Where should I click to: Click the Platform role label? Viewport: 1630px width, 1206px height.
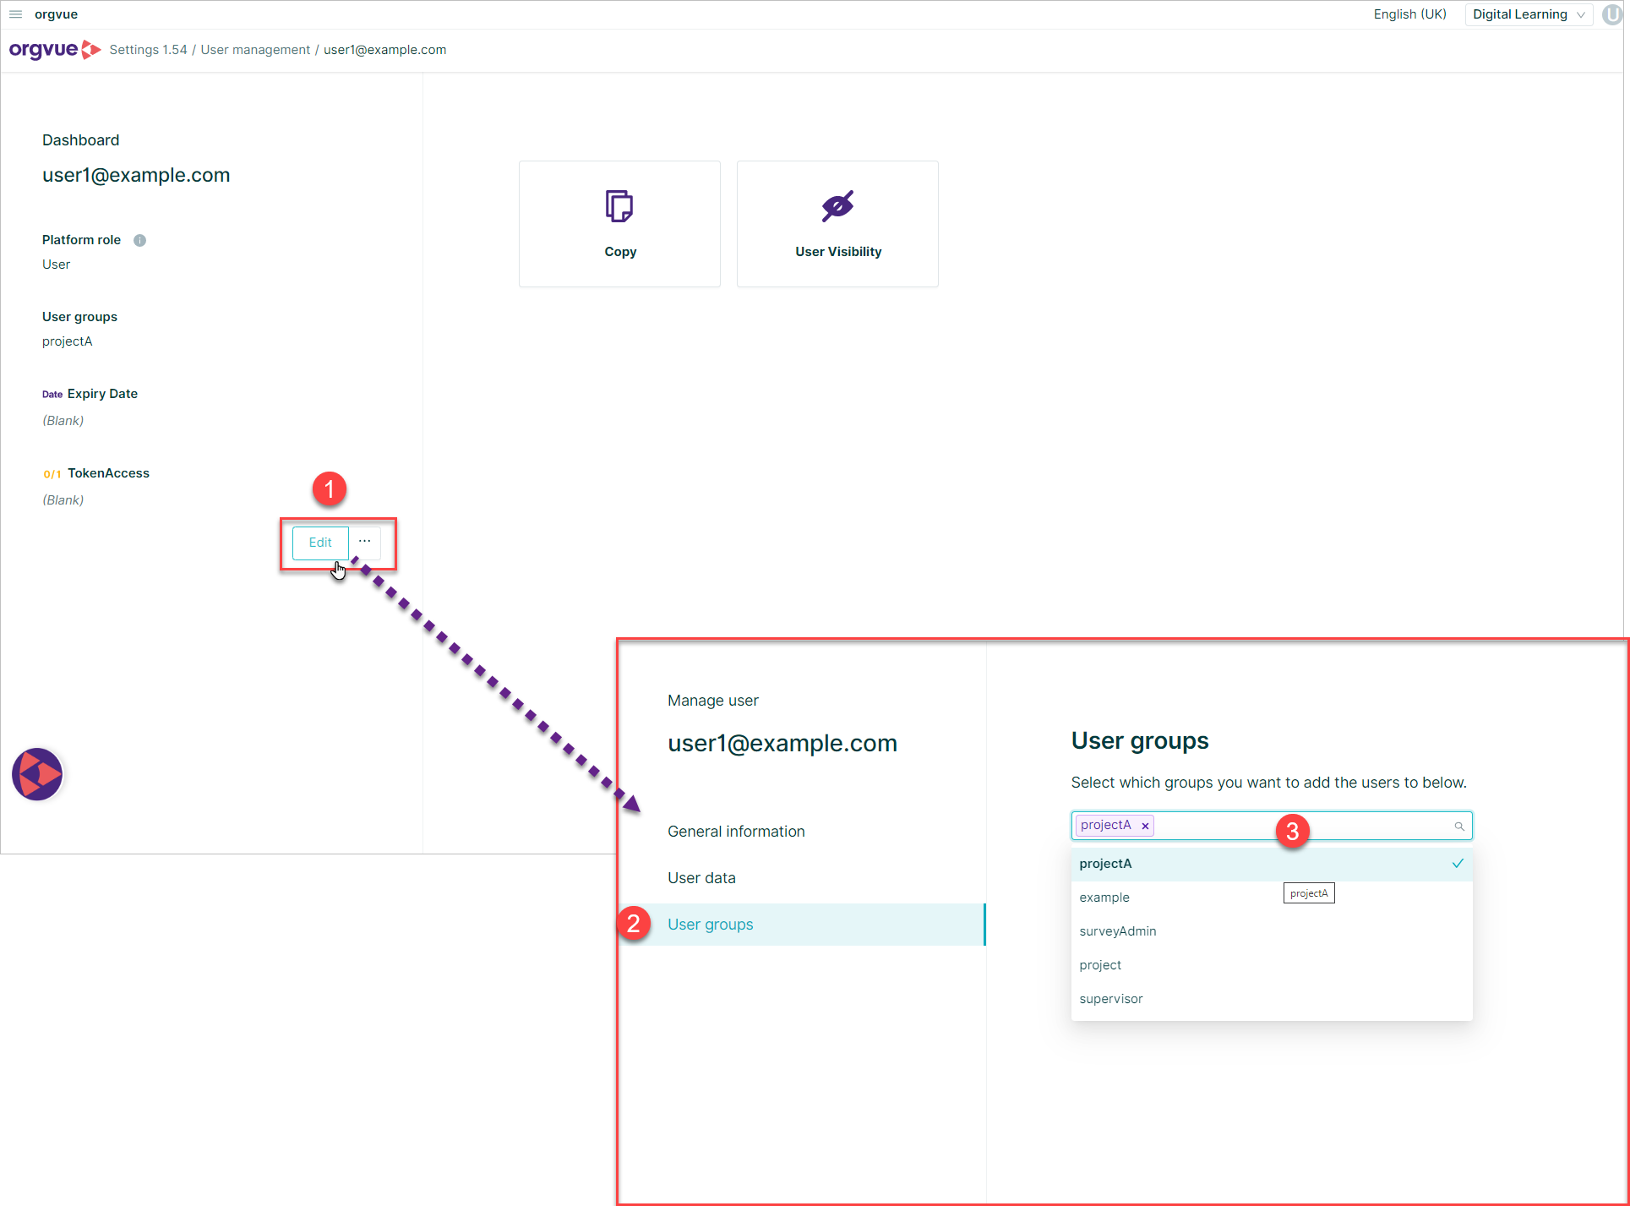(81, 240)
